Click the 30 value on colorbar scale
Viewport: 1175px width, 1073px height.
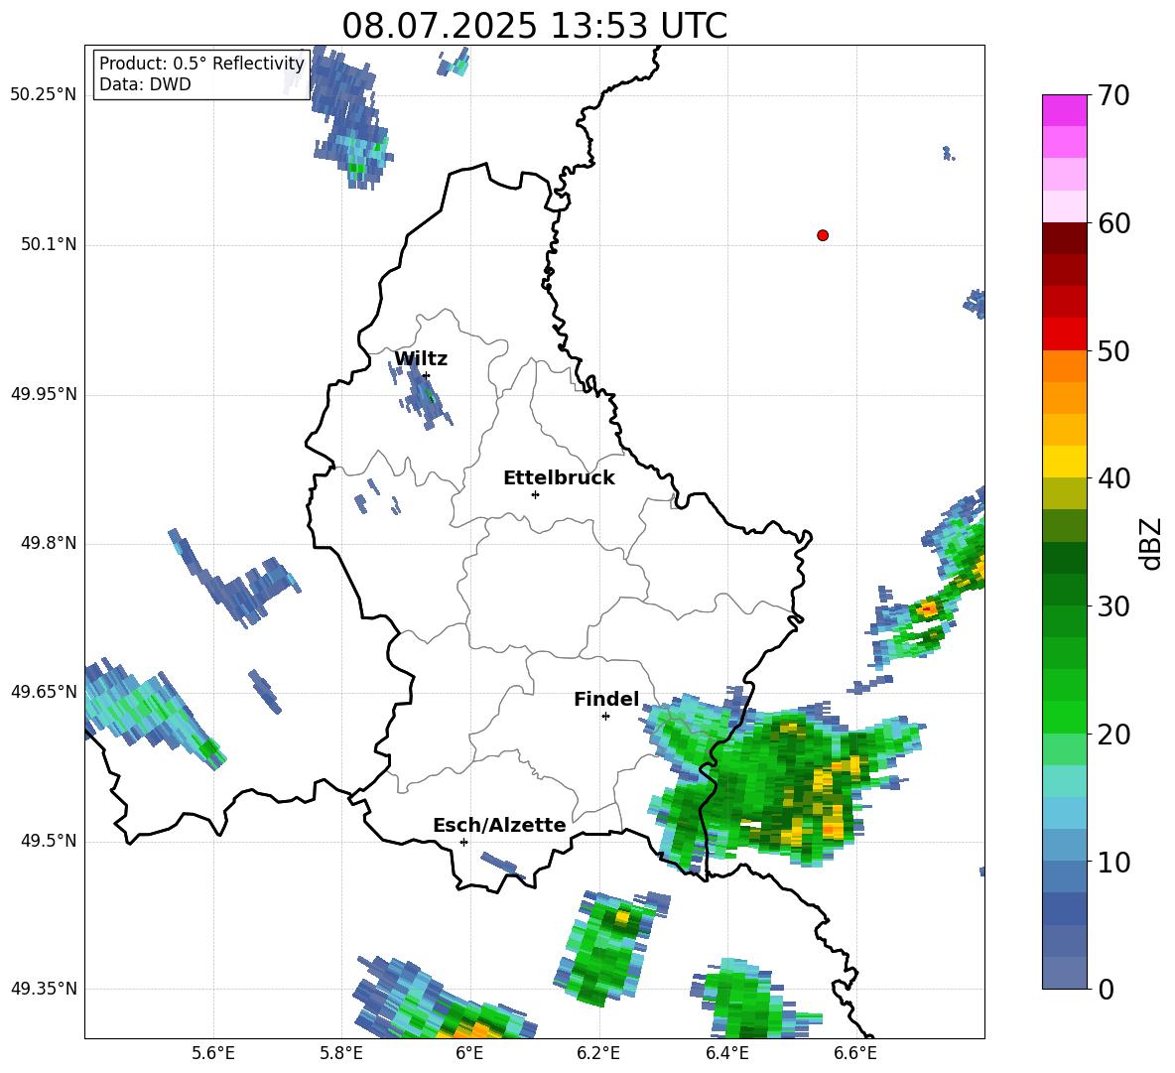tap(1112, 606)
